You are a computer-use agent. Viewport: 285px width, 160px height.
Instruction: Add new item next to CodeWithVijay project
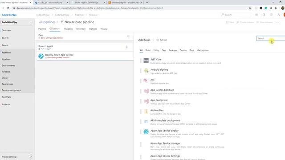click(x=31, y=22)
